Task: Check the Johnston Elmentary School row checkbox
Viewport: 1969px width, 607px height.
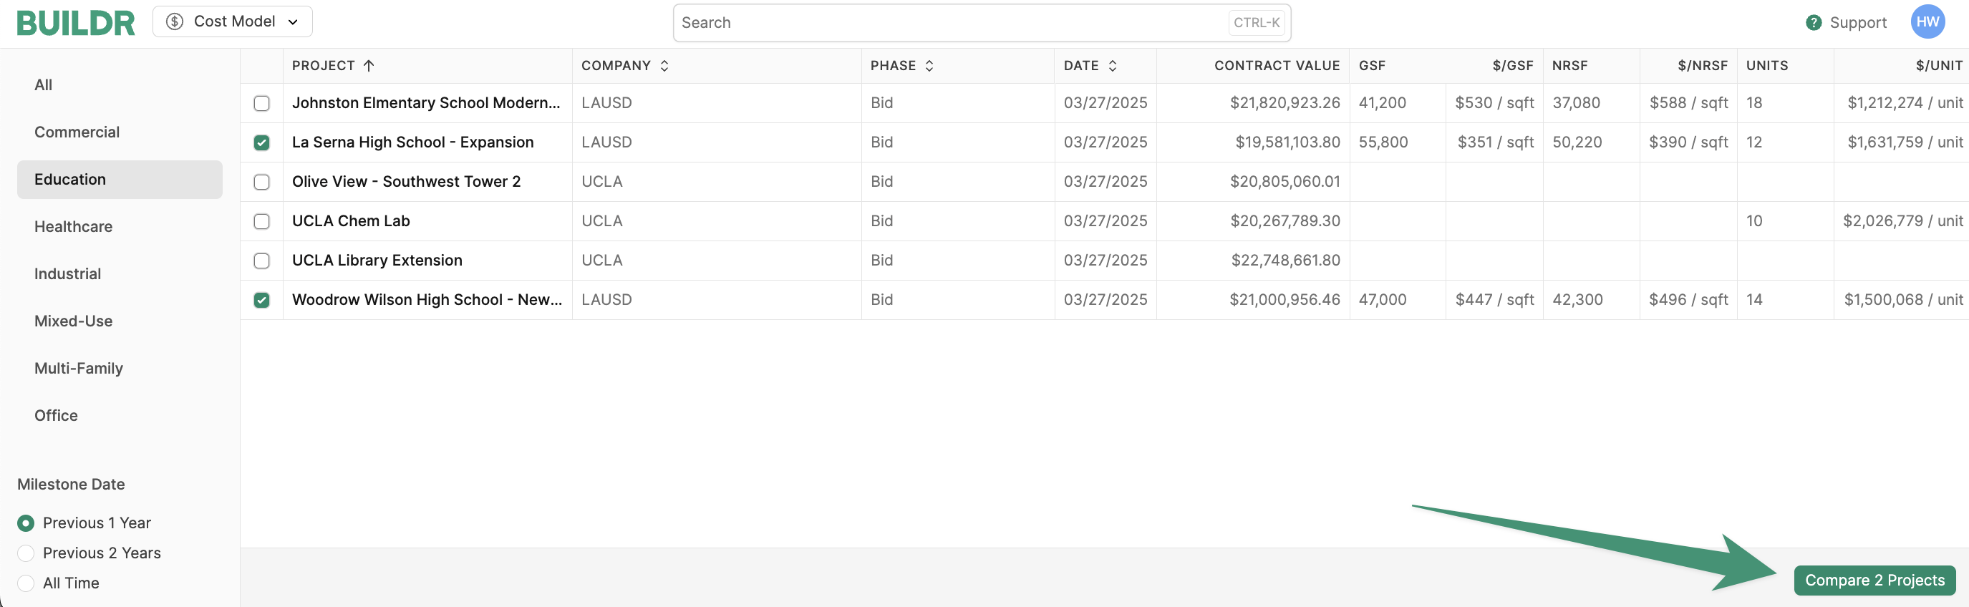Action: [261, 103]
